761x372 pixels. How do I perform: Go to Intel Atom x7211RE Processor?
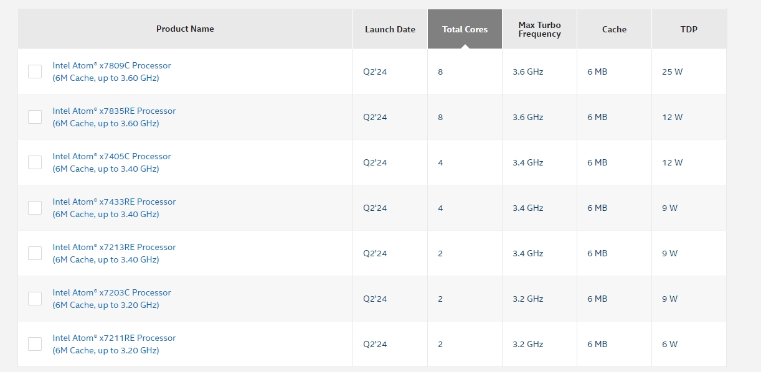point(114,338)
